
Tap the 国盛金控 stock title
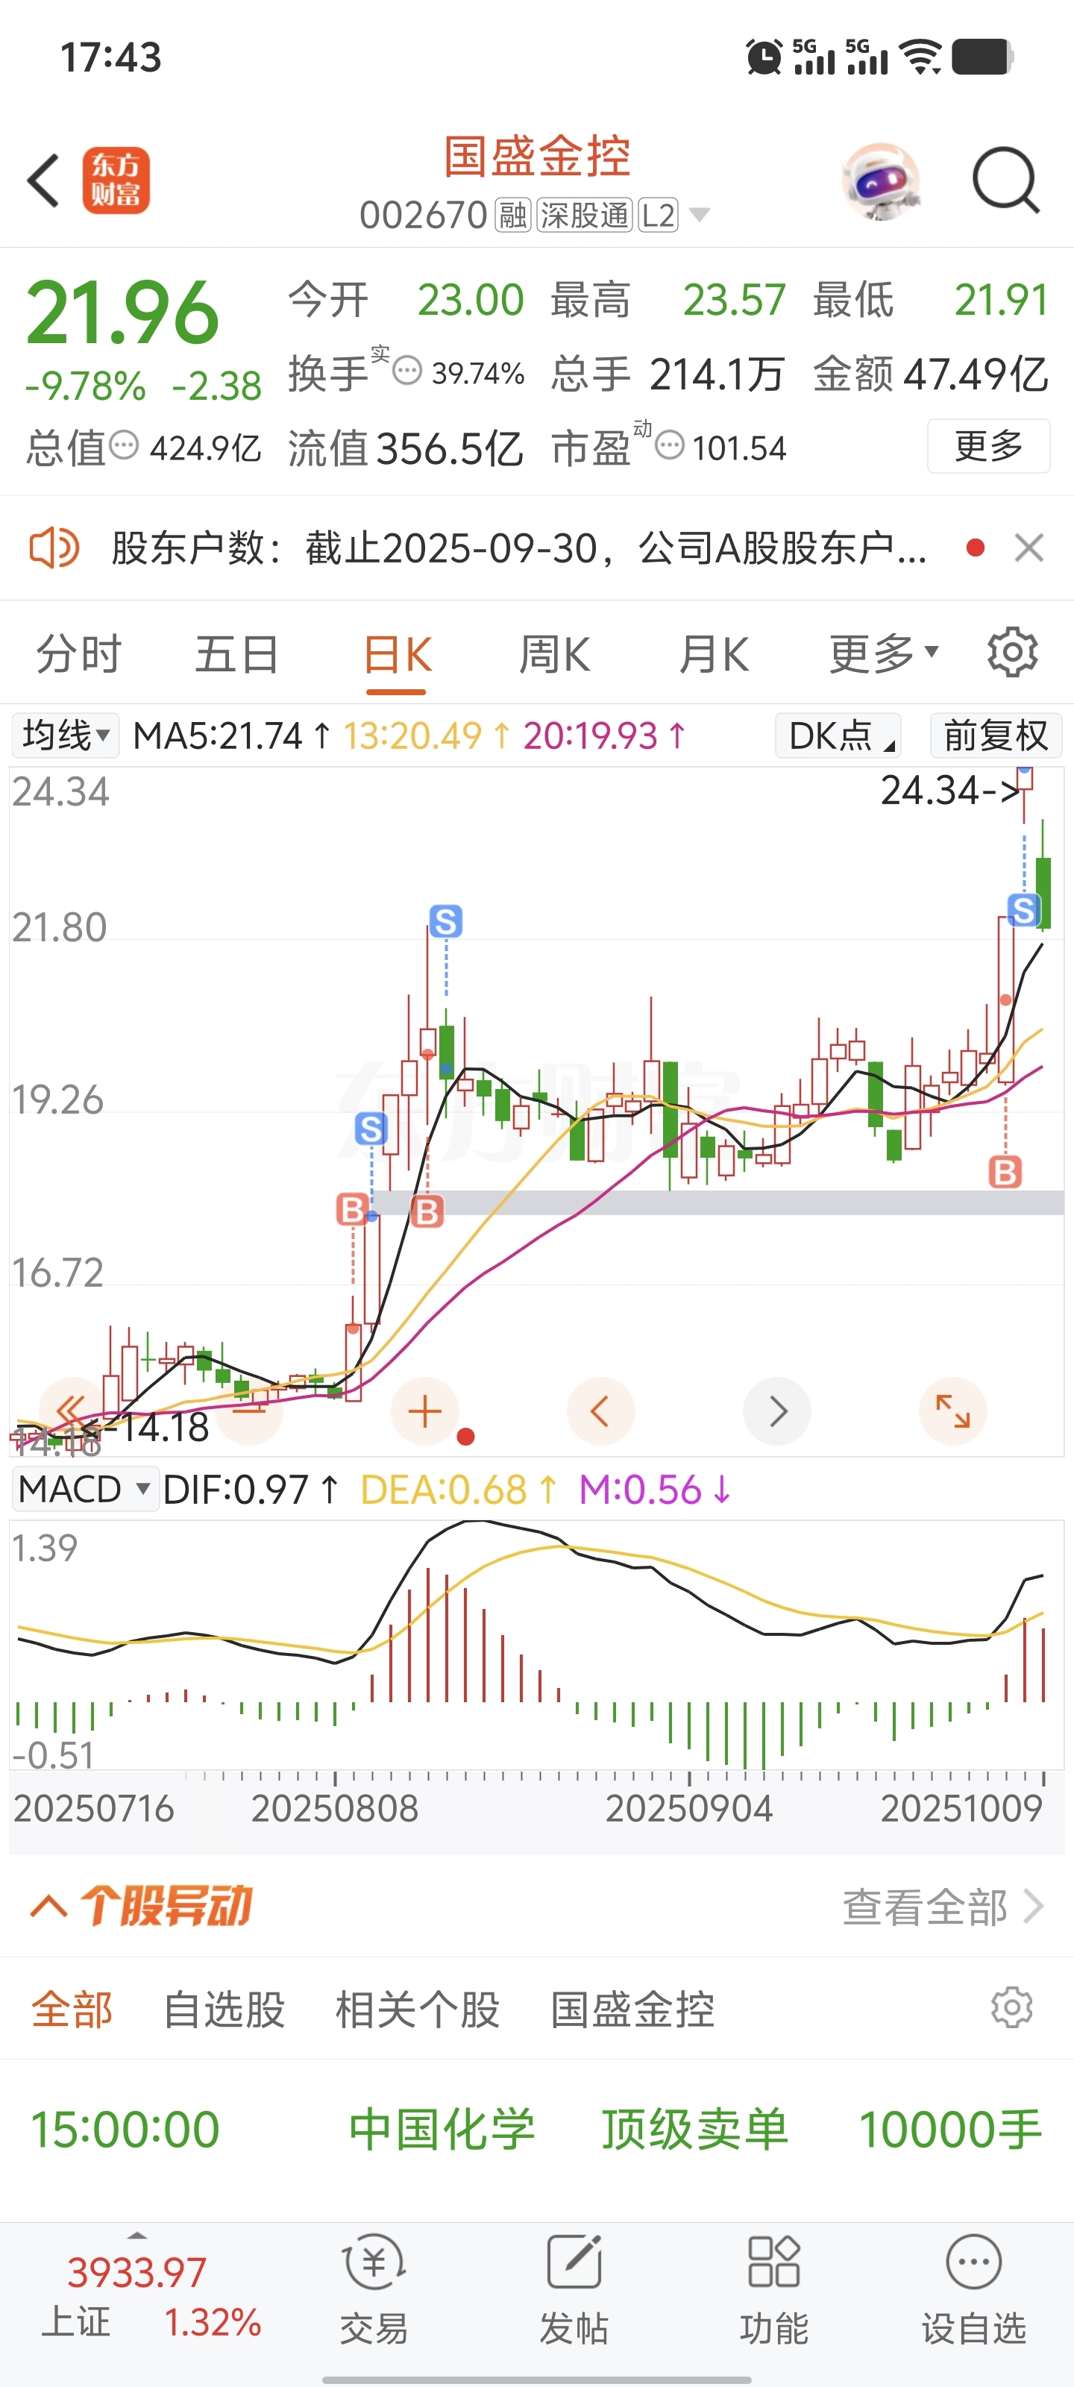[538, 156]
